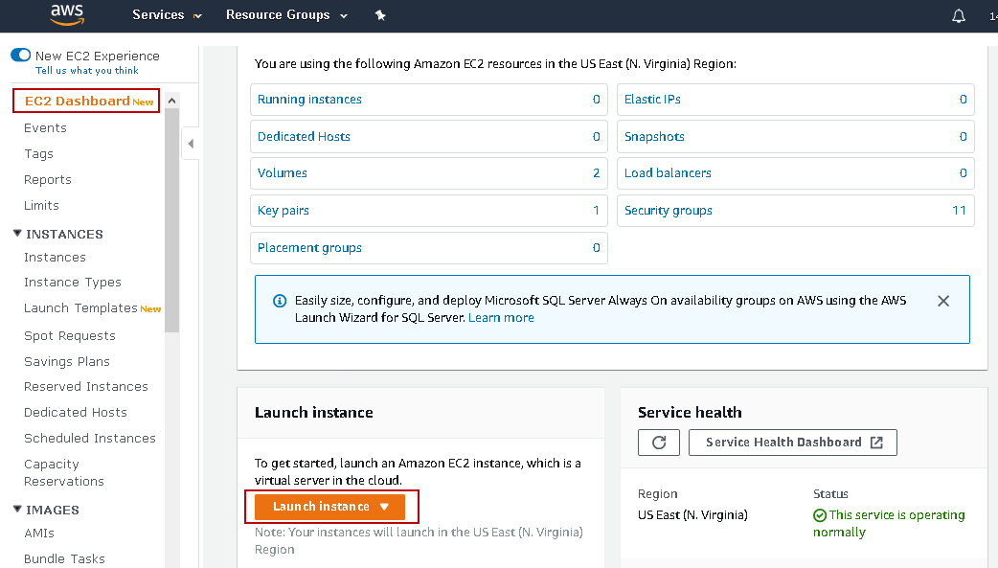Screen dimensions: 998x568
Task: Open EC2 Dashboard in the sidebar
Action: pyautogui.click(x=78, y=101)
